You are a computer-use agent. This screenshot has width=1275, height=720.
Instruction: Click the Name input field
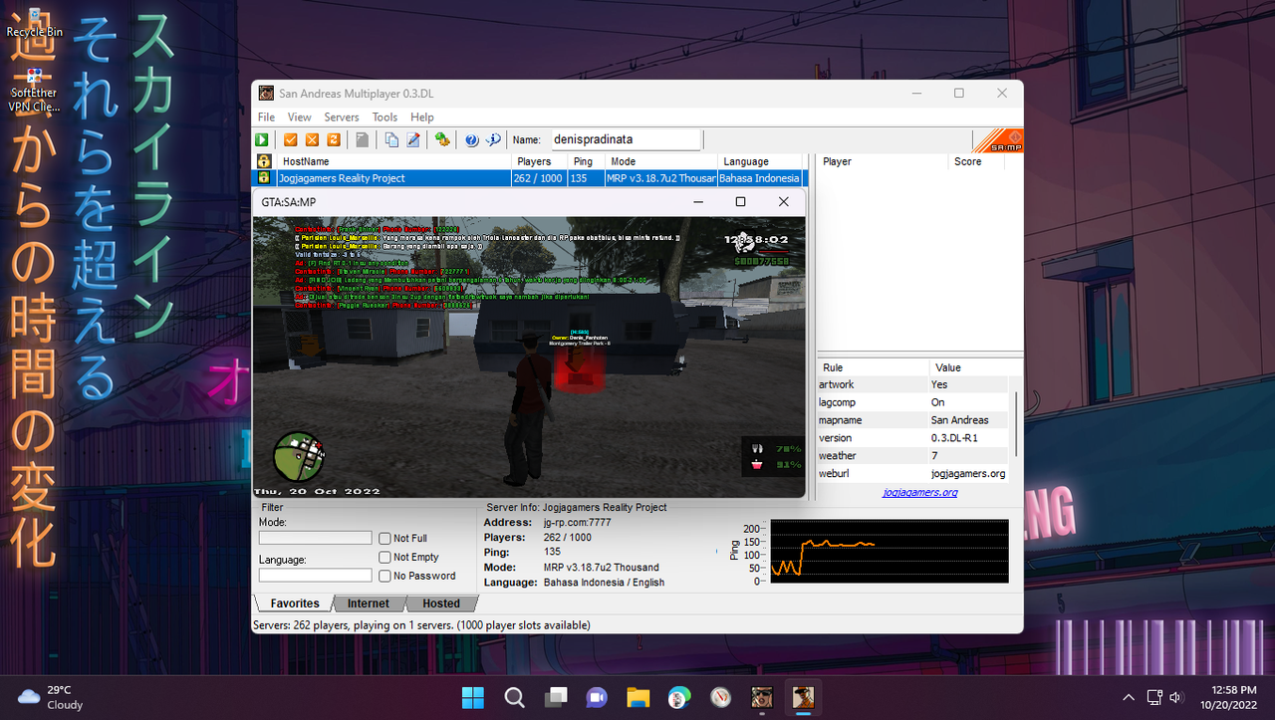point(627,140)
